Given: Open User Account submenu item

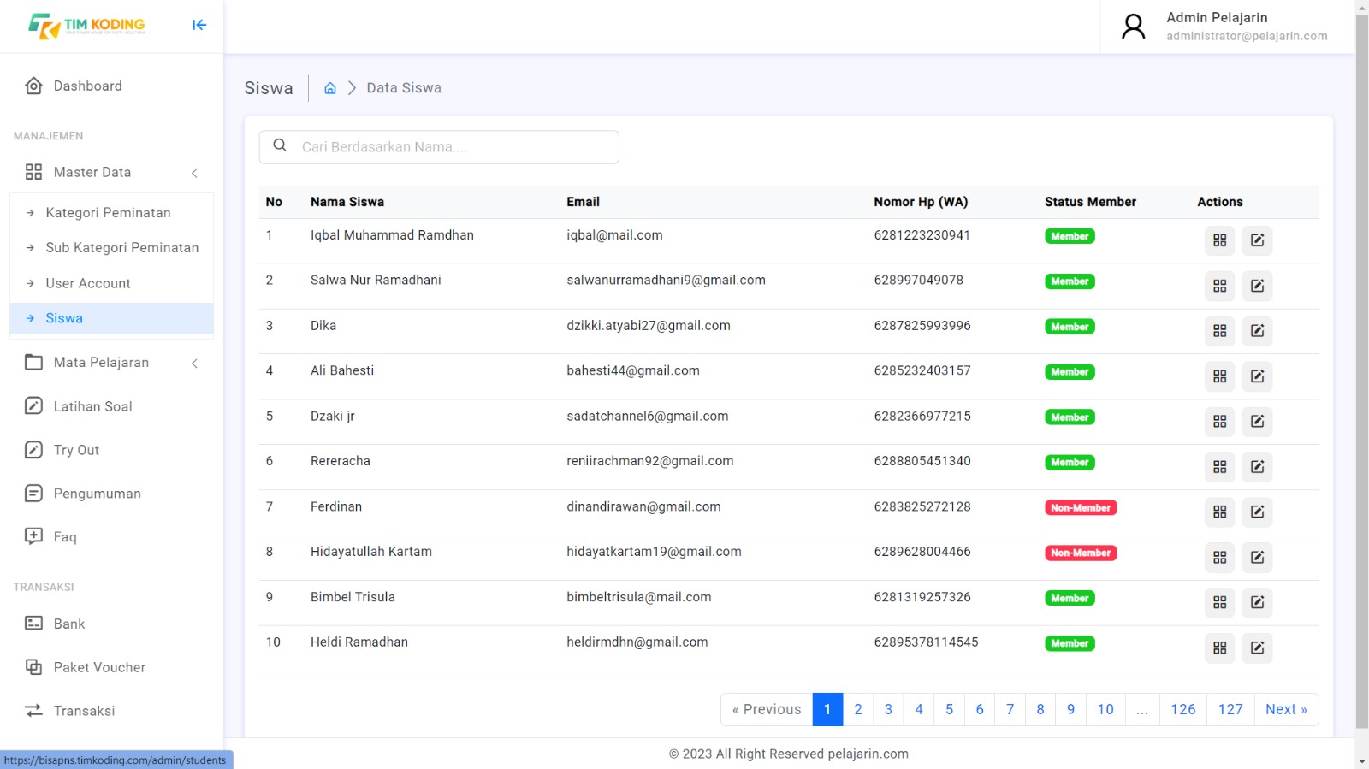Looking at the screenshot, I should point(111,283).
